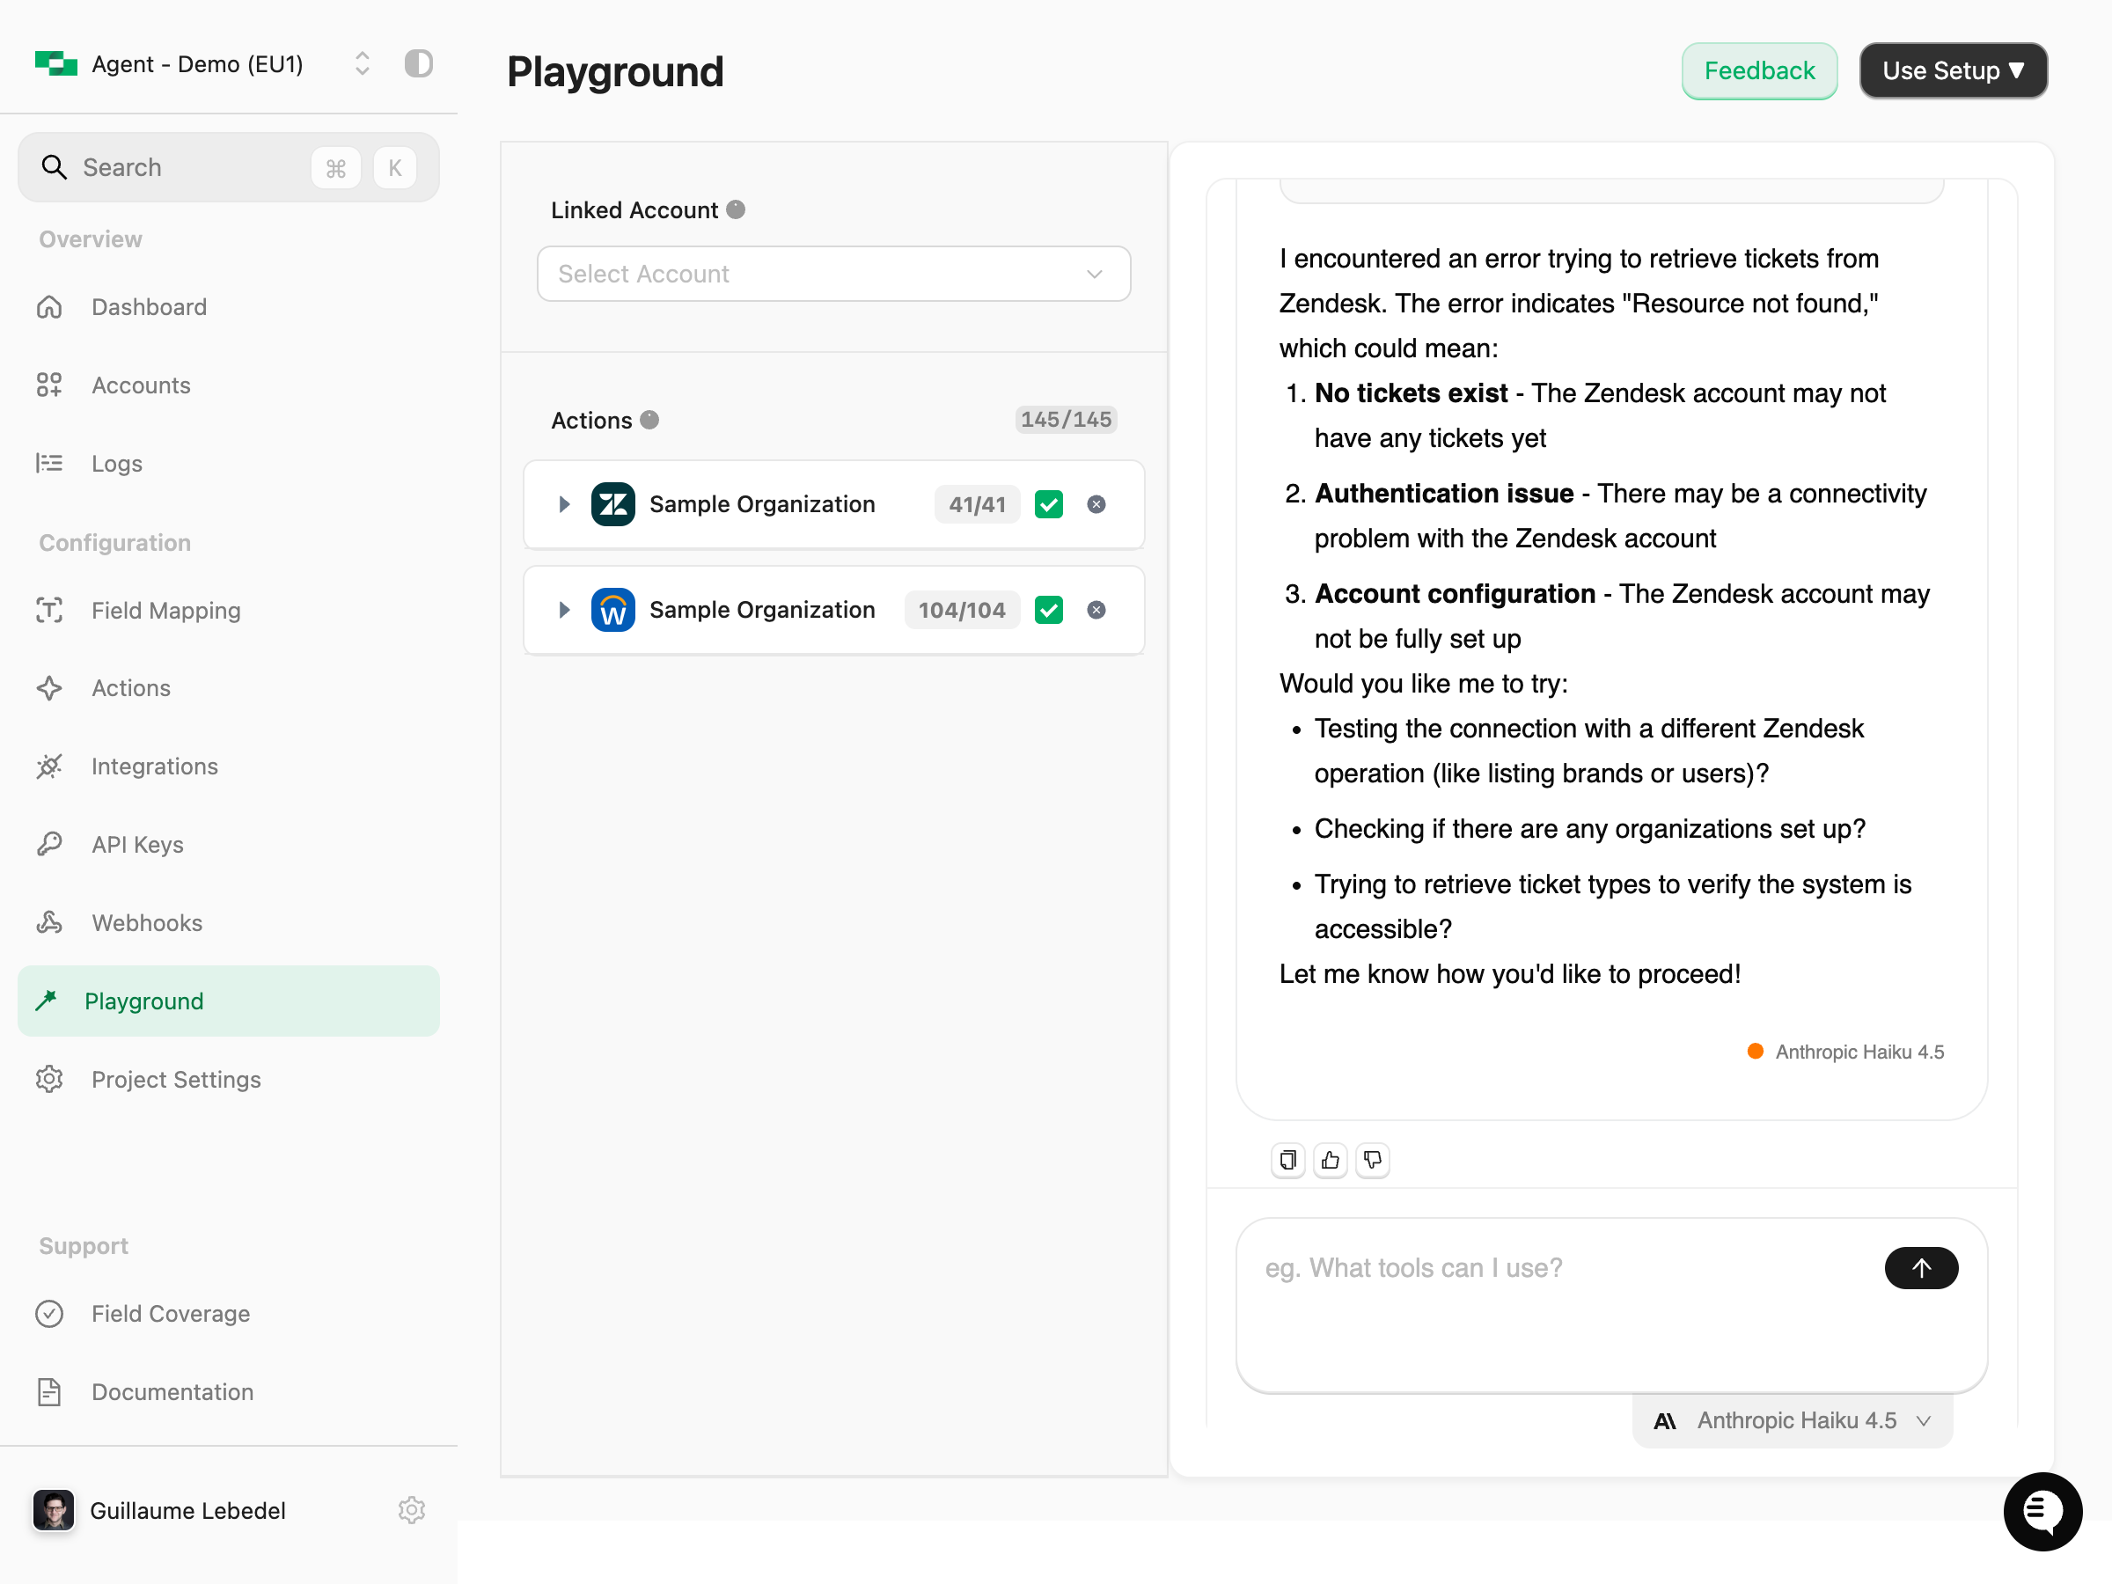The image size is (2112, 1584).
Task: Open Field Mapping settings
Action: click(x=166, y=610)
